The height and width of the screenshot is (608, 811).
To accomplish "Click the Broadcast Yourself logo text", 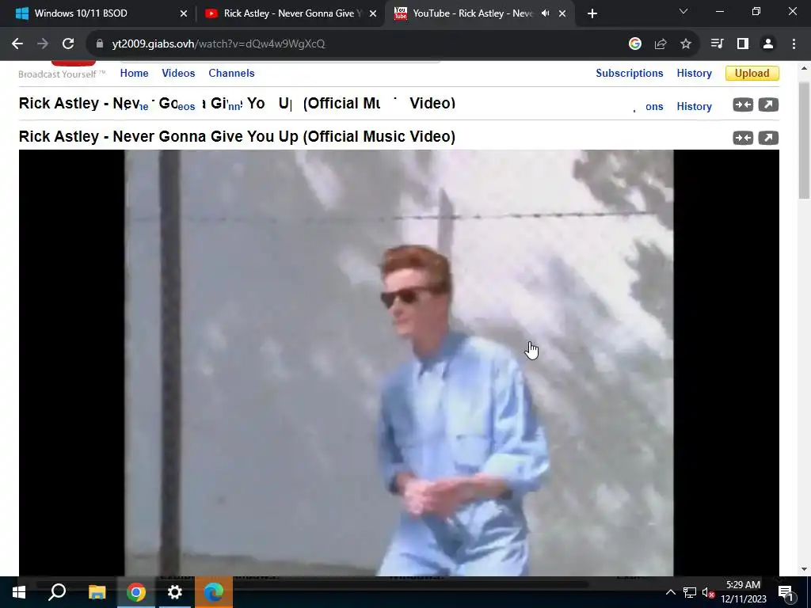I will pos(62,74).
